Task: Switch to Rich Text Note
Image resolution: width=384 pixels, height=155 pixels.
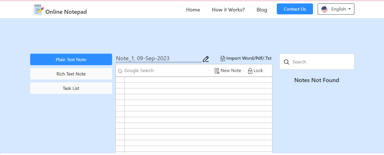Action: pyautogui.click(x=71, y=74)
